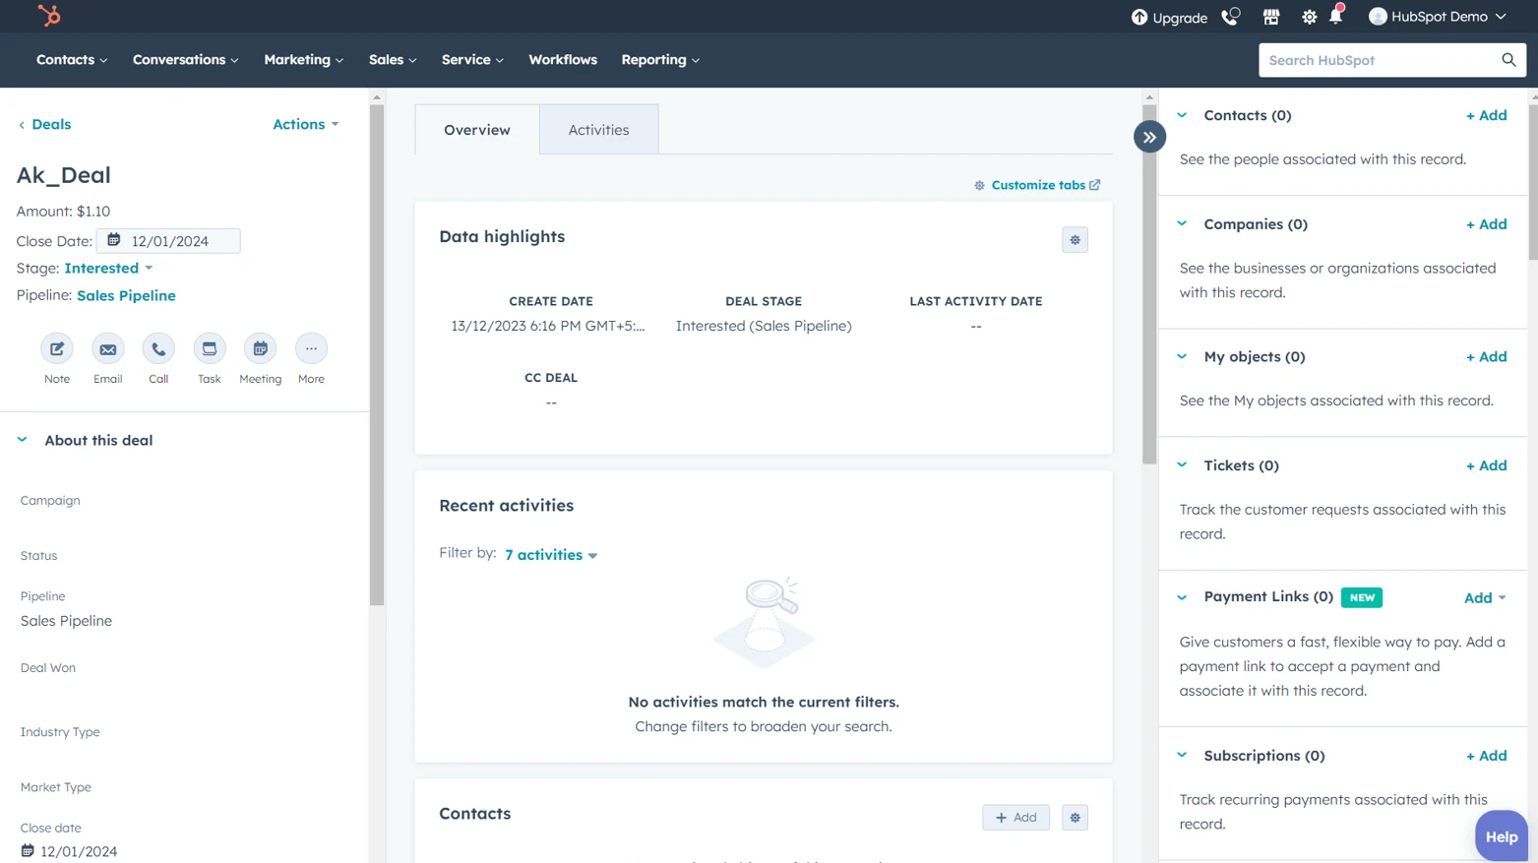Open the More actions icon

(311, 348)
